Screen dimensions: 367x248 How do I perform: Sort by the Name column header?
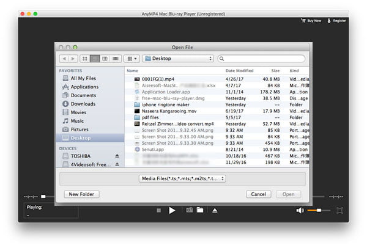133,71
